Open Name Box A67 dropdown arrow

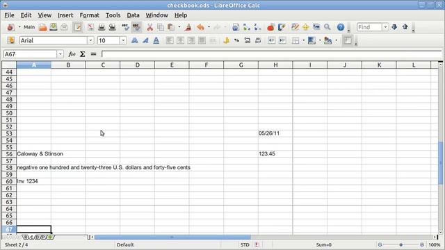tap(60, 54)
